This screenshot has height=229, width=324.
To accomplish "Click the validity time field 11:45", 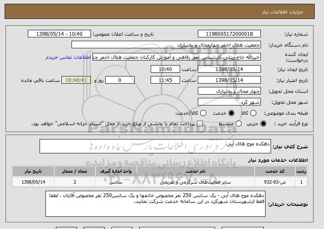I will point(165,80).
